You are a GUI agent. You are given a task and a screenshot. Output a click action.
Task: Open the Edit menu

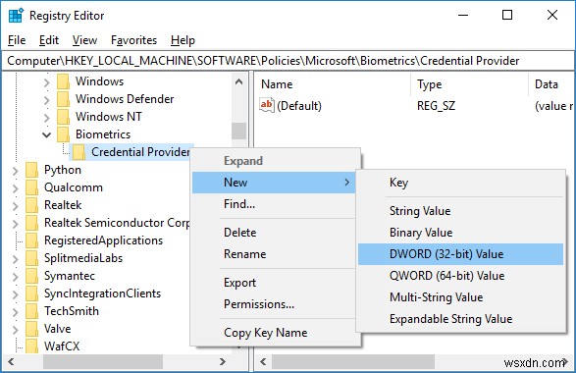[49, 40]
